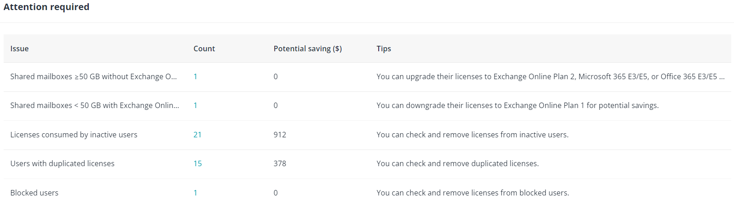Click the tip about removing duplicated licenses

457,163
